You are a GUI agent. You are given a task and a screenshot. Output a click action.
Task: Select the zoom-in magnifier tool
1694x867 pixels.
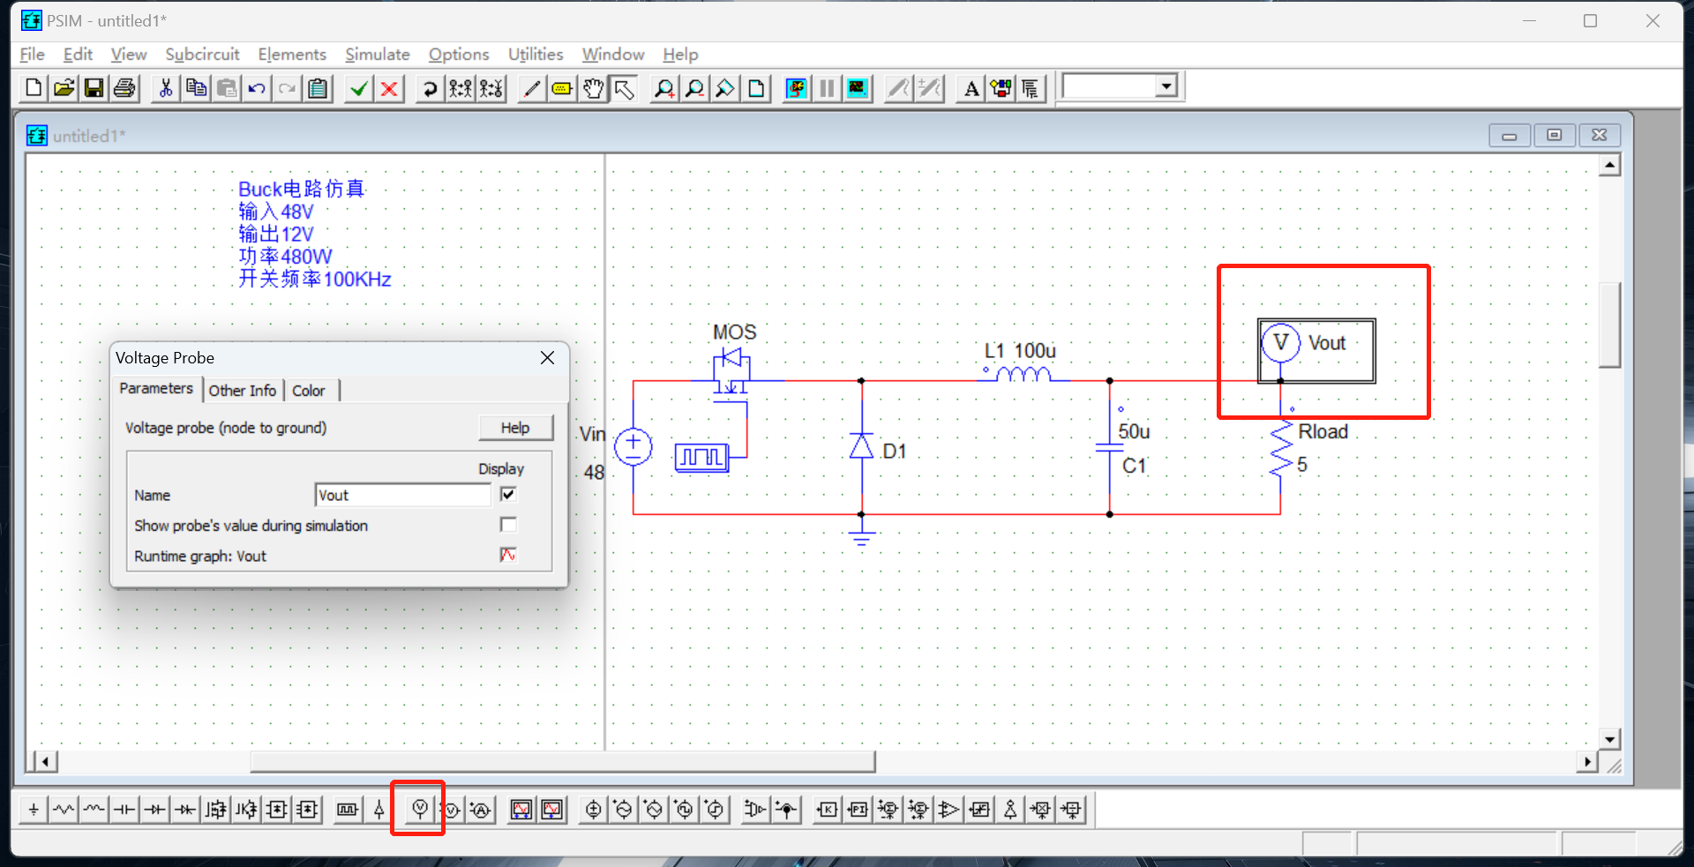664,88
